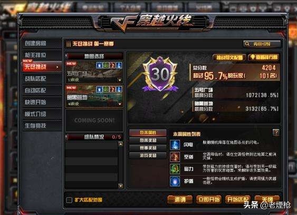The height and width of the screenshot is (215, 297).
Task: Select the 暗黑营地 map thumbnail
Action: coord(94,96)
